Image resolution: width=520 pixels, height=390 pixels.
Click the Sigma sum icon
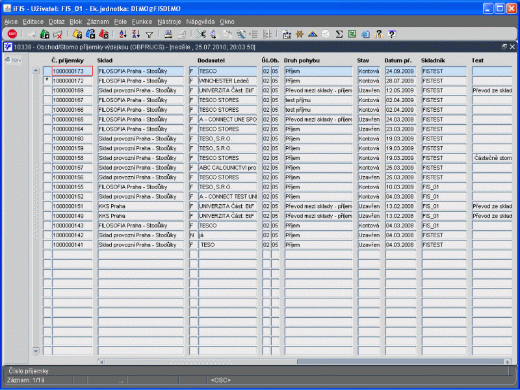click(x=339, y=34)
